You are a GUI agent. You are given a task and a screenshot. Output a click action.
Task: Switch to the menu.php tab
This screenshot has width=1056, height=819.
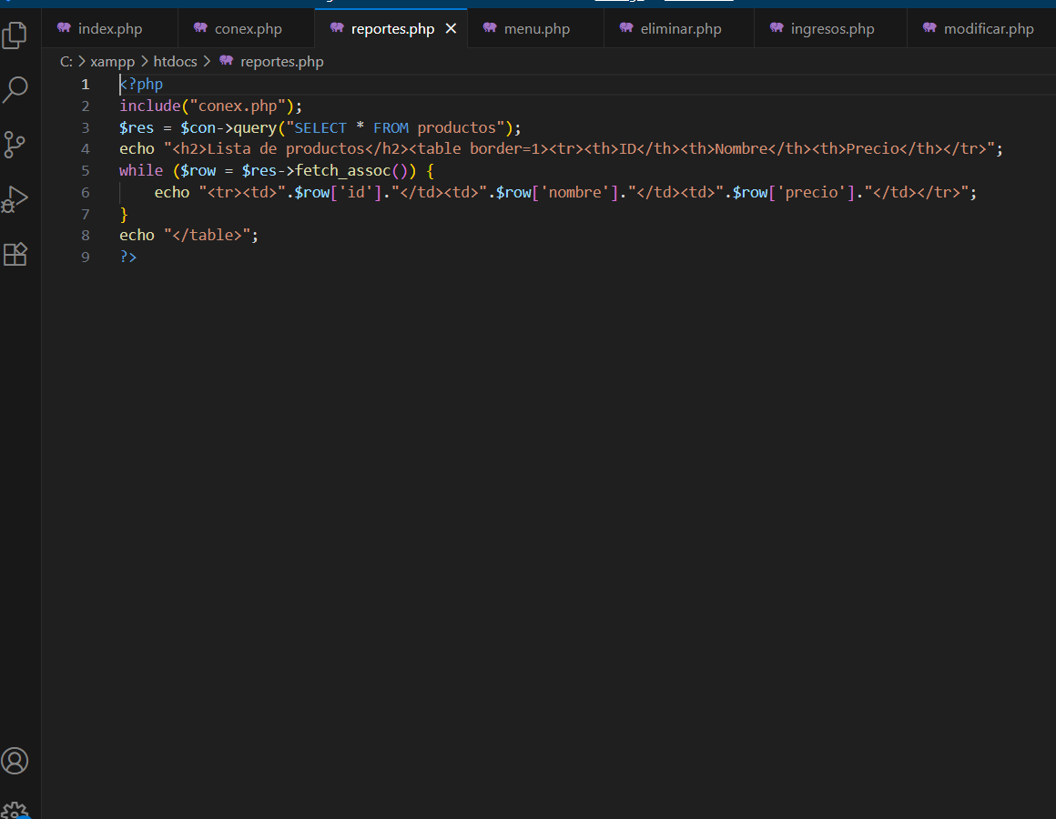point(536,29)
